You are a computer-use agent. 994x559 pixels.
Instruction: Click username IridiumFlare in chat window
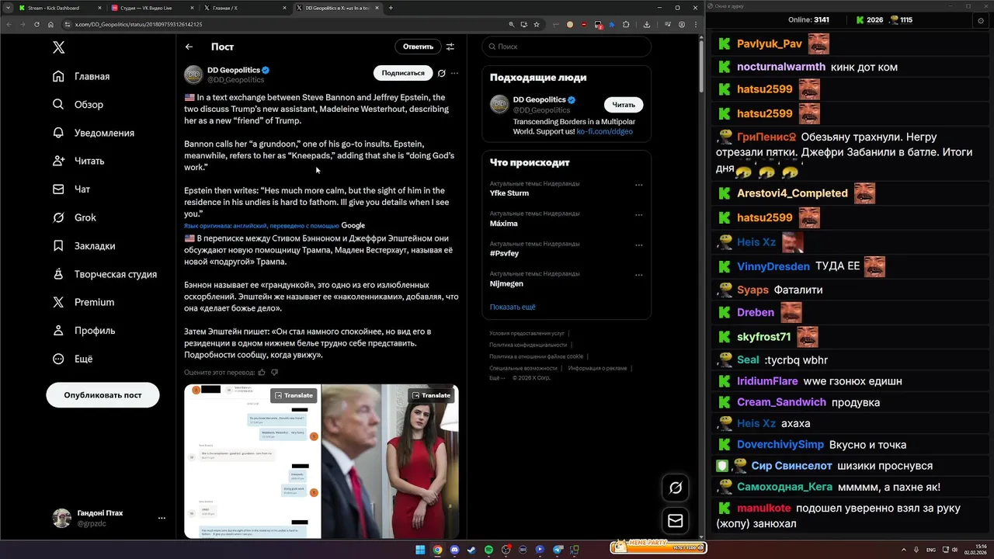tap(768, 381)
